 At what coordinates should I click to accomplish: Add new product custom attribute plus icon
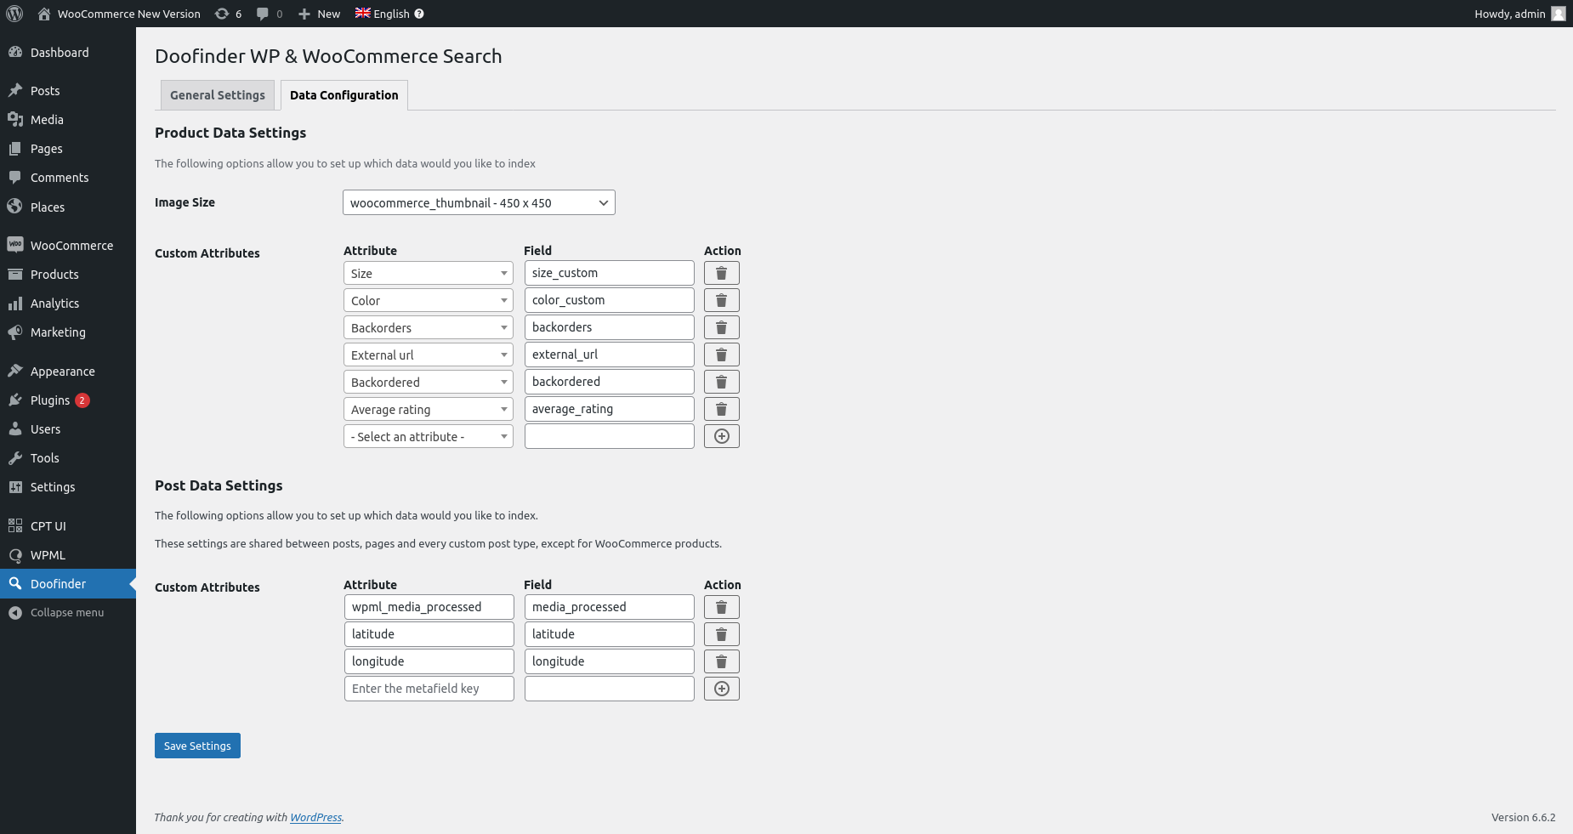click(x=721, y=436)
